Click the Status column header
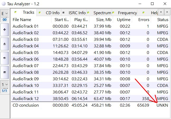Viewport: 171px width, 119px height. pos(163,20)
